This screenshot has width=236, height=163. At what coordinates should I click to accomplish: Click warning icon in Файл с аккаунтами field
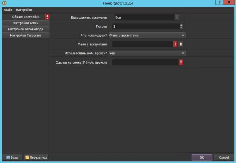(x=175, y=44)
